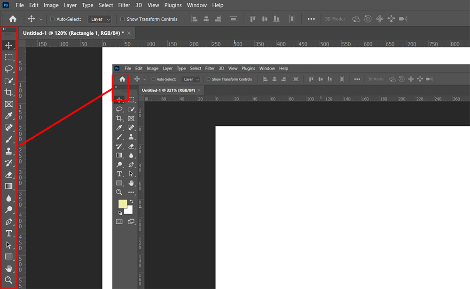Open the Layer dropdown in the embedded screenshot
Image resolution: width=470 pixels, height=289 pixels.
pyautogui.click(x=191, y=79)
